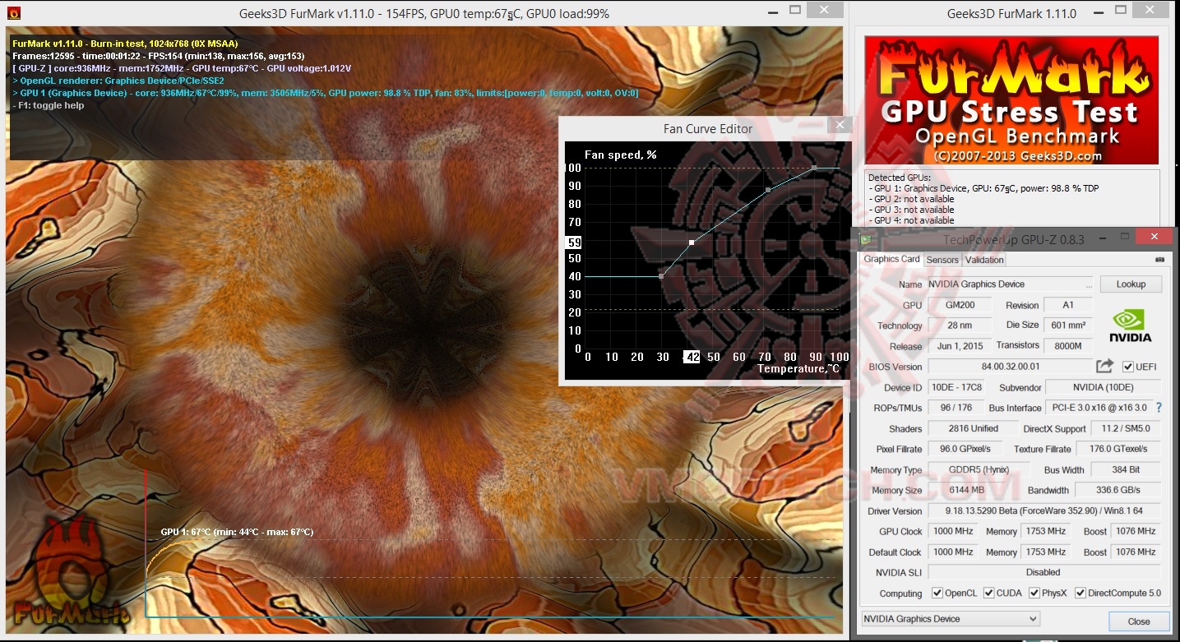
Task: Open the Bus Interface question mark help
Action: click(x=1159, y=408)
